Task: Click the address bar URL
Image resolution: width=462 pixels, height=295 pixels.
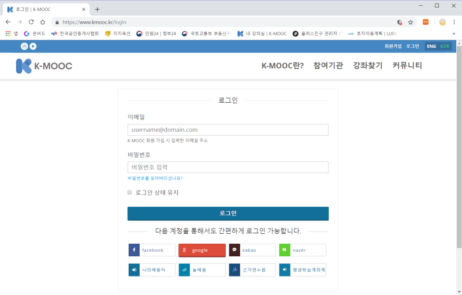Action: coord(94,22)
